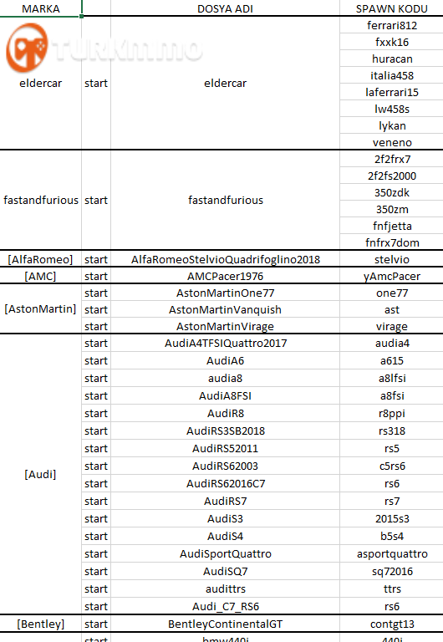
Task: Select the [AMC] brand cell
Action: [x=40, y=276]
